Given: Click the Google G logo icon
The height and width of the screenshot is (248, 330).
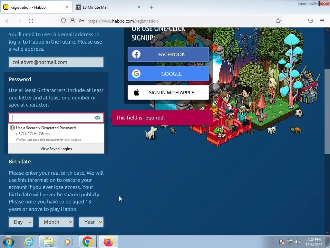Looking at the screenshot, I should point(136,74).
